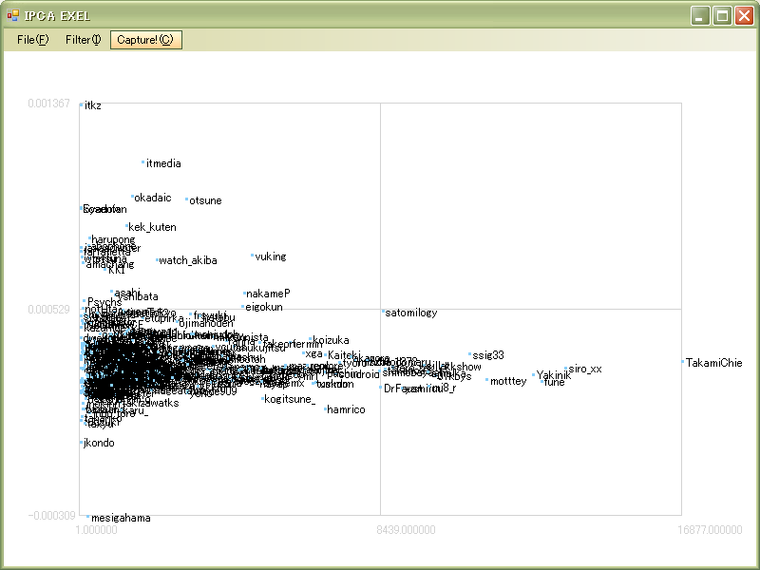760x570 pixels.
Task: Click the x-axis value 8439.000000
Action: pos(406,530)
